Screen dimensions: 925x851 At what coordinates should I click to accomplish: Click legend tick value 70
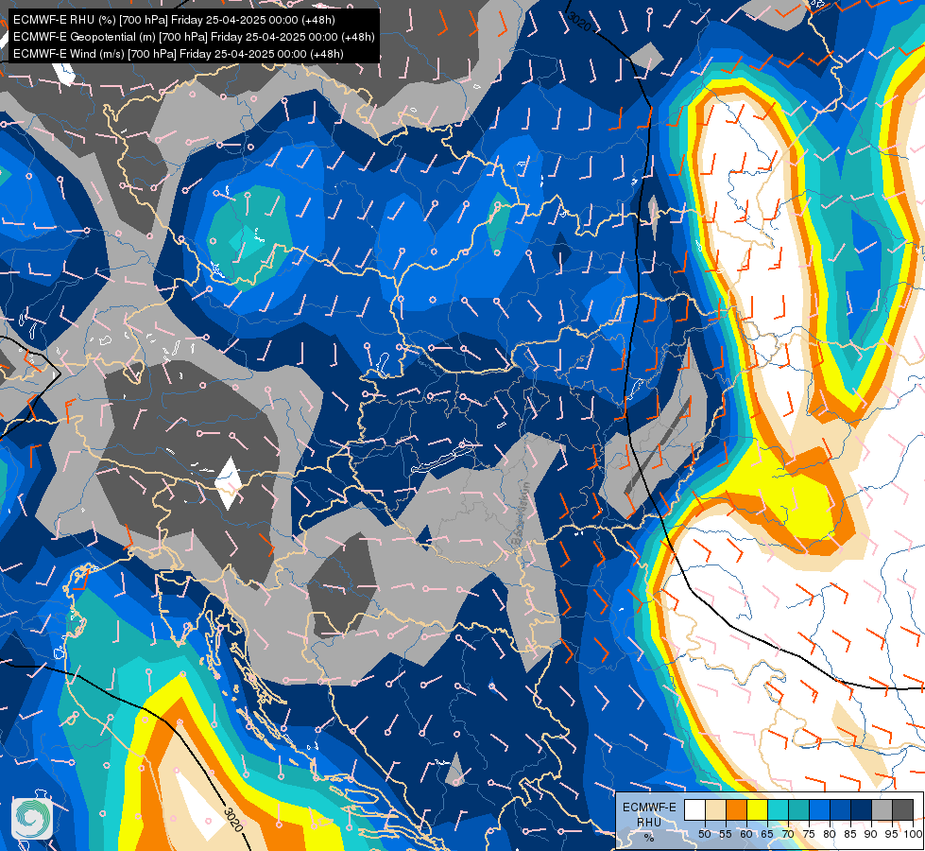tap(788, 834)
